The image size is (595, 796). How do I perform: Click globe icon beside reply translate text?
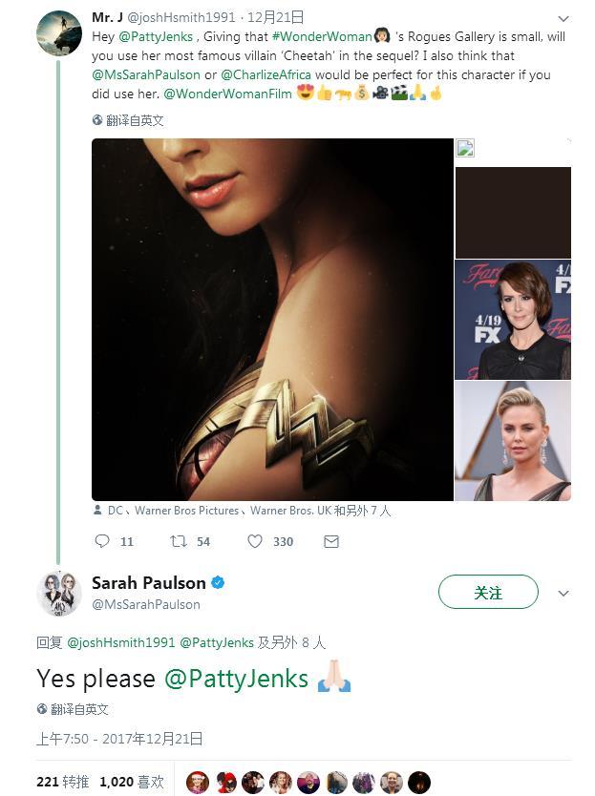click(42, 709)
